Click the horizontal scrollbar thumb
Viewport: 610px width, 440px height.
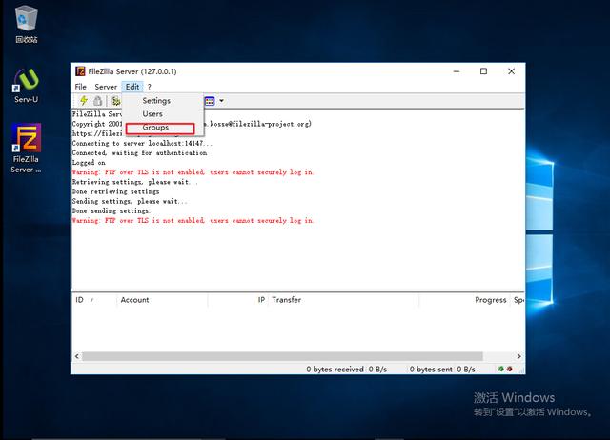click(x=282, y=356)
